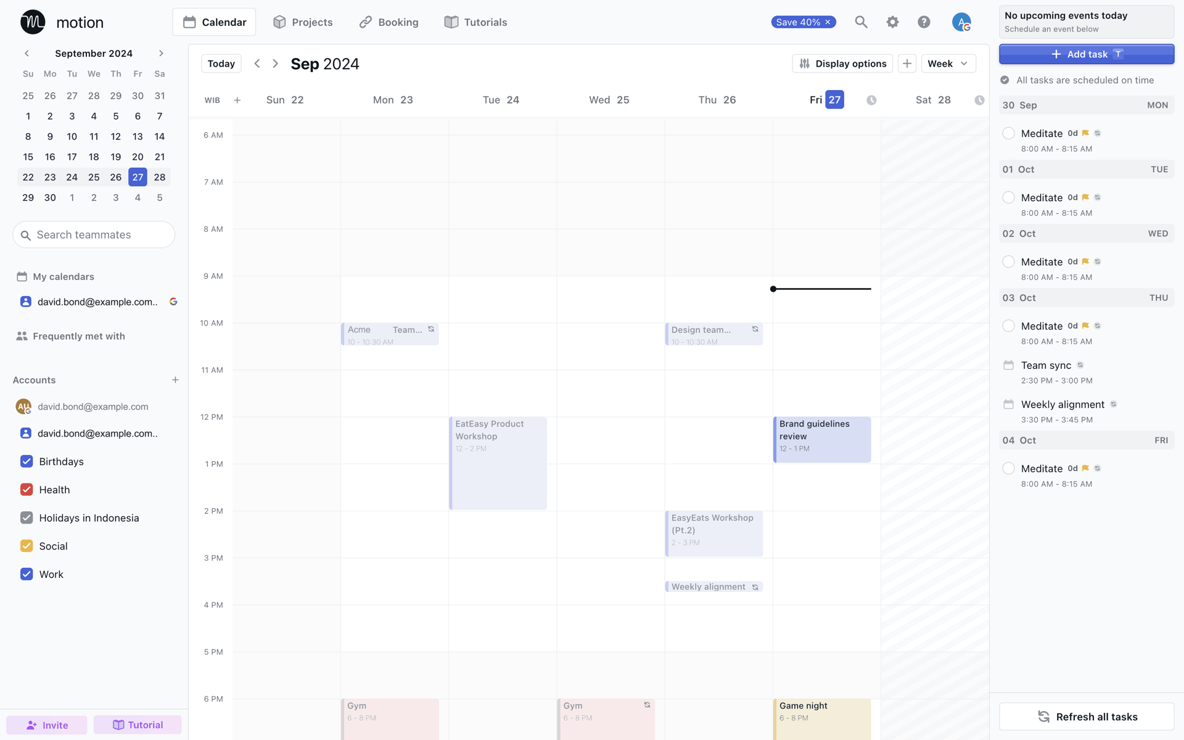Uncheck the Birthdays calendar
Image resolution: width=1184 pixels, height=740 pixels.
[27, 461]
